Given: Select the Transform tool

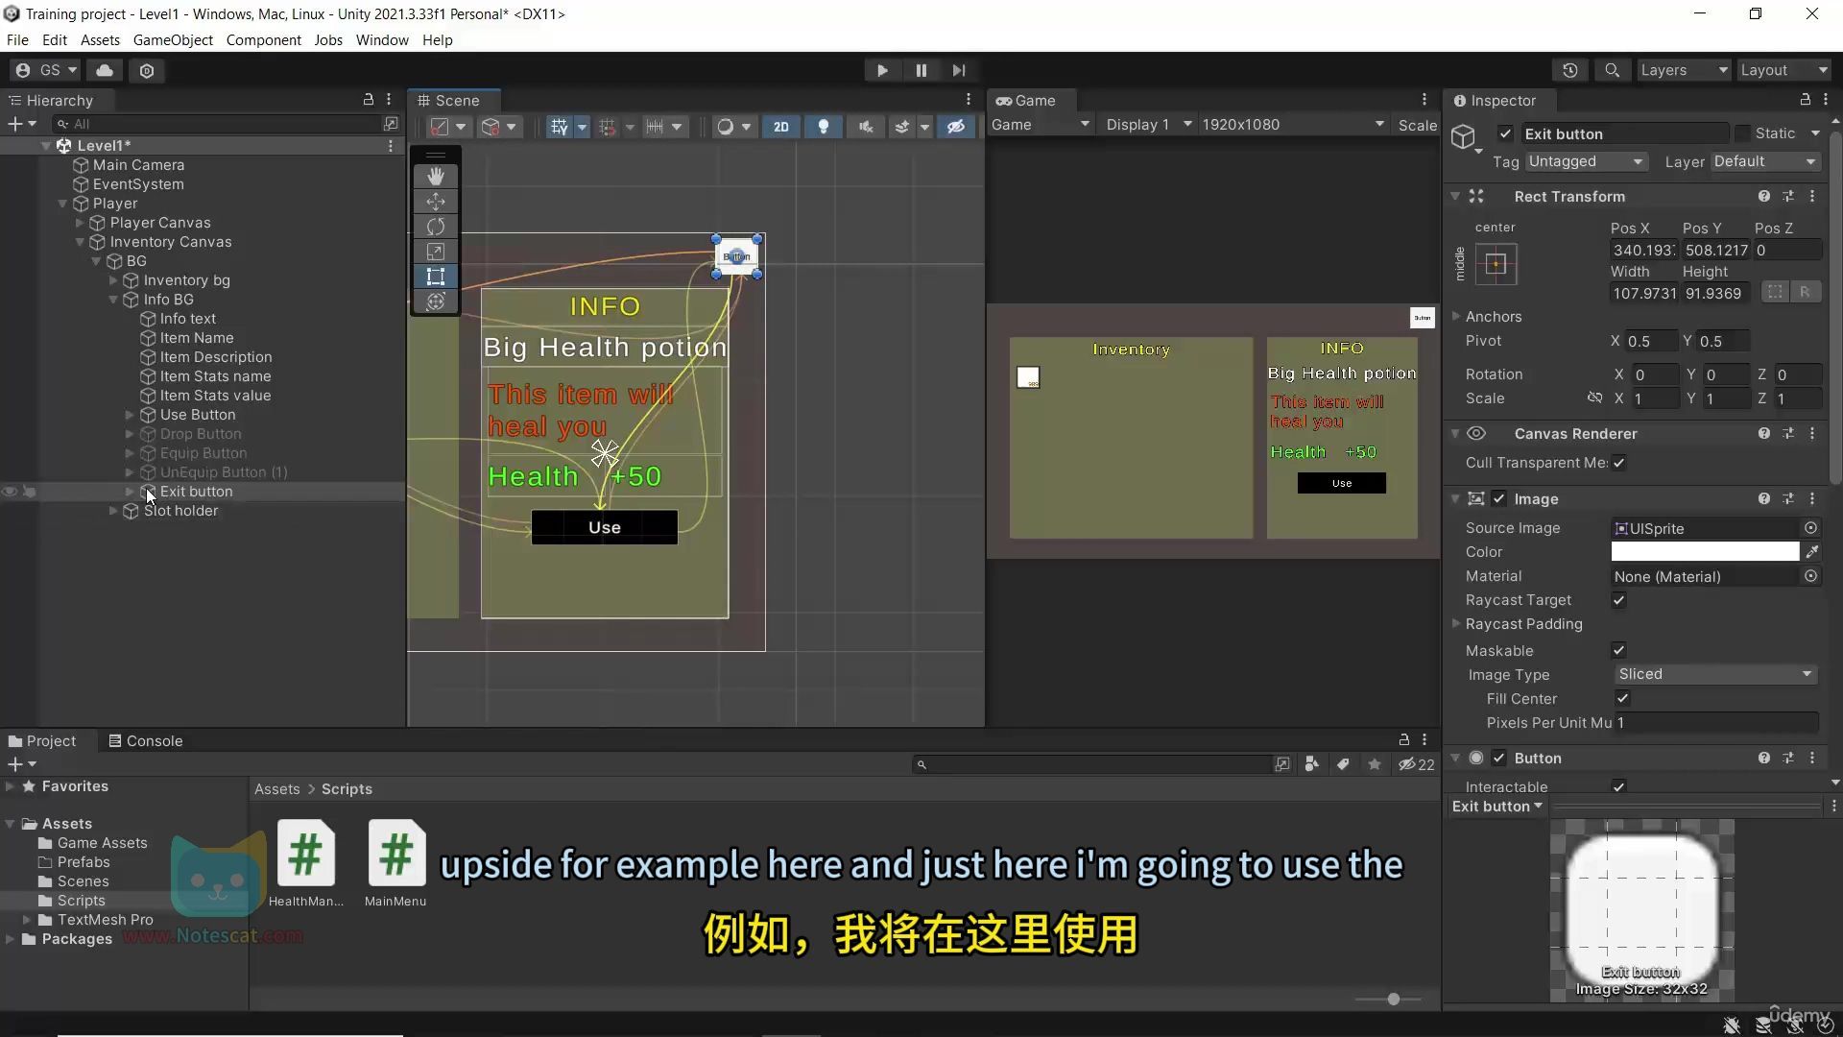Looking at the screenshot, I should click(x=436, y=301).
